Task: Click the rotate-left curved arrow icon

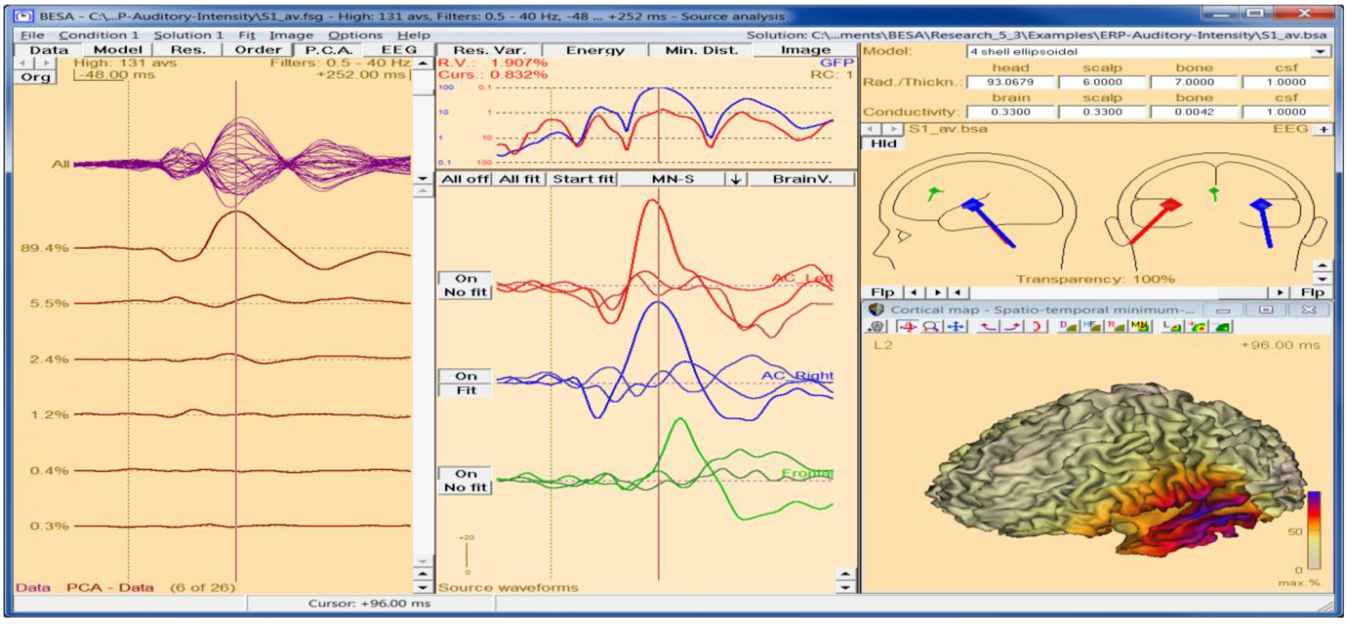Action: tap(988, 327)
